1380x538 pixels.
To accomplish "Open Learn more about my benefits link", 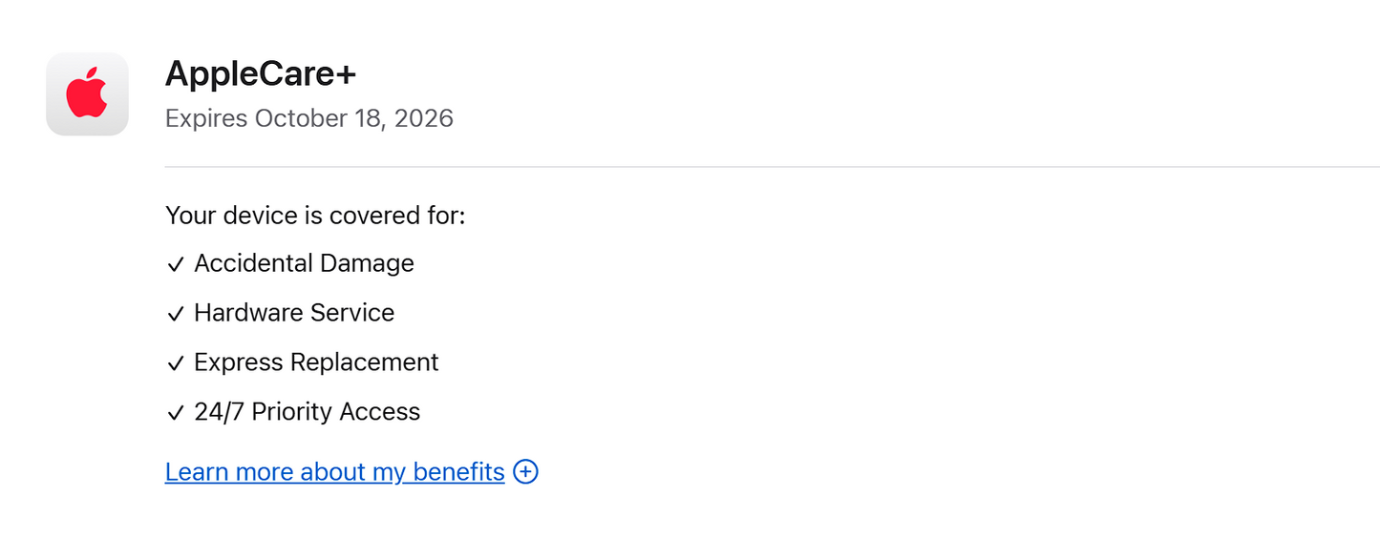I will 334,471.
